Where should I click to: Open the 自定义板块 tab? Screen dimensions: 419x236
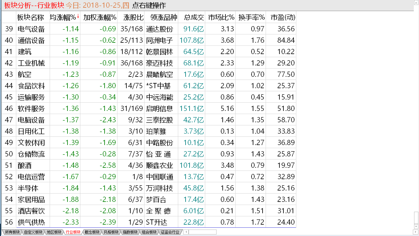(33, 232)
